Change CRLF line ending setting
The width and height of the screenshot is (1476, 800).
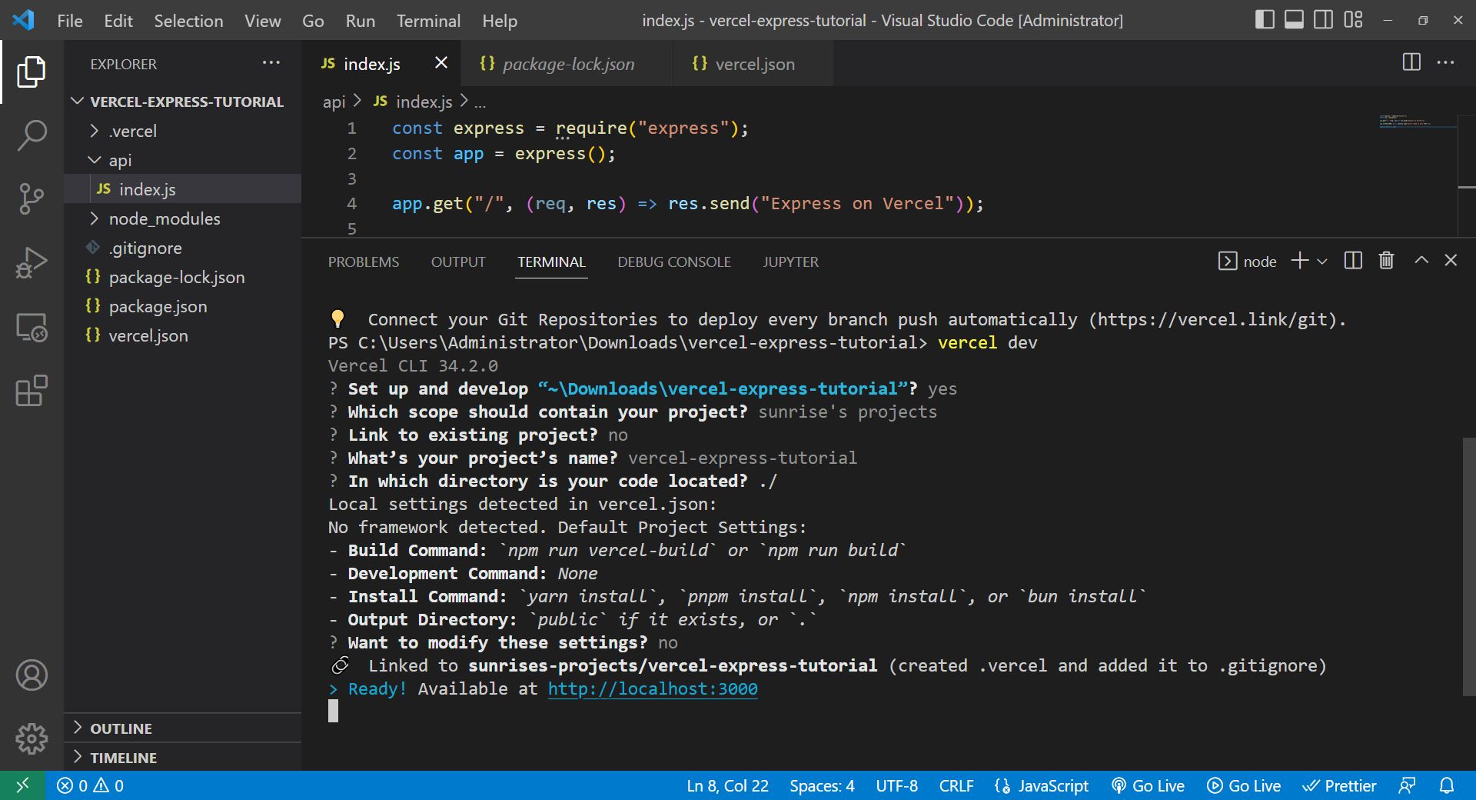point(956,785)
